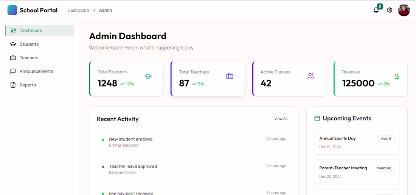416x195 pixels.
Task: Click the School Portal title text
Action: click(x=39, y=10)
